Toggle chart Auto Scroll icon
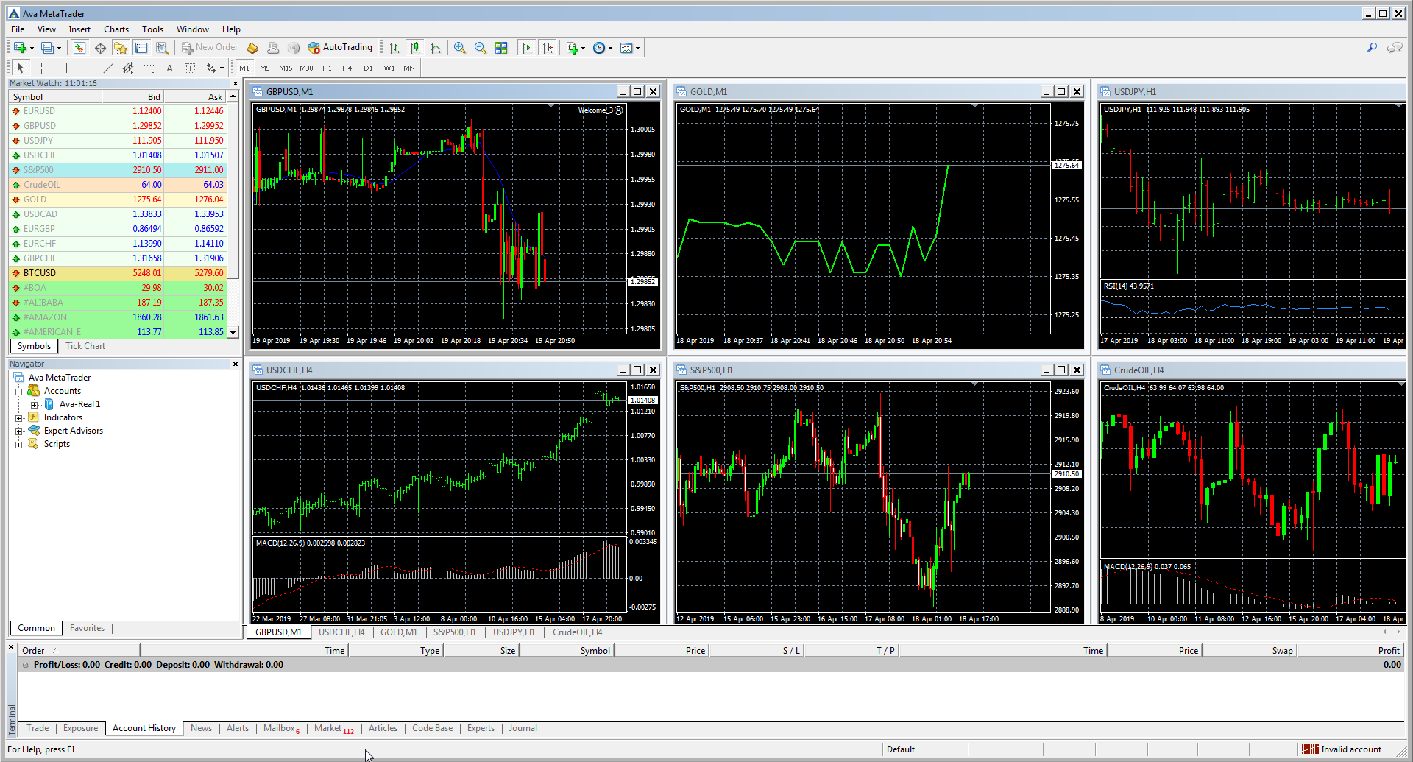Image resolution: width=1413 pixels, height=762 pixels. 526,48
